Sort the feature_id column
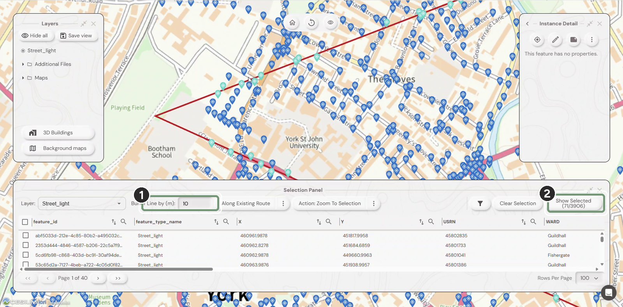This screenshot has height=307, width=623. (114, 222)
